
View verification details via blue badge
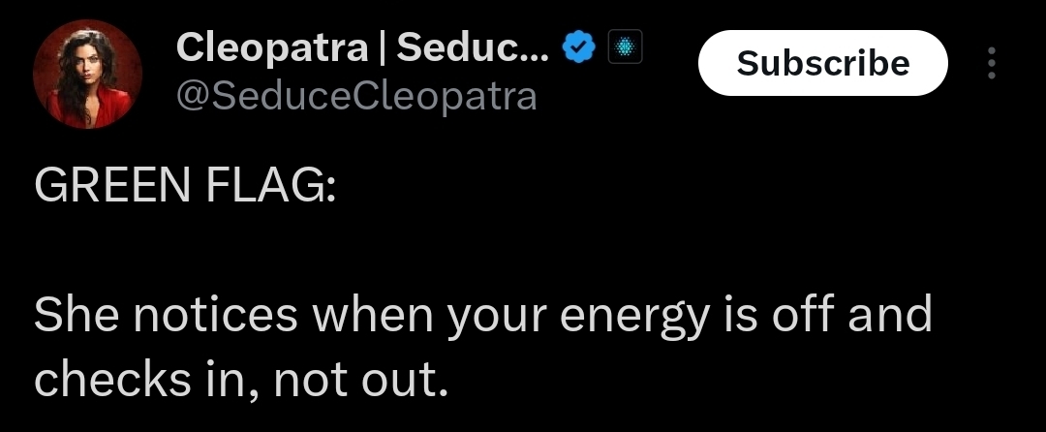(578, 47)
